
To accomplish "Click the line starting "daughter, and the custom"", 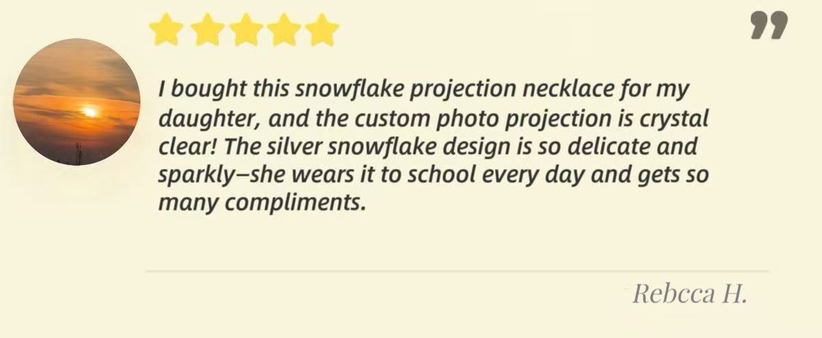I will point(433,119).
